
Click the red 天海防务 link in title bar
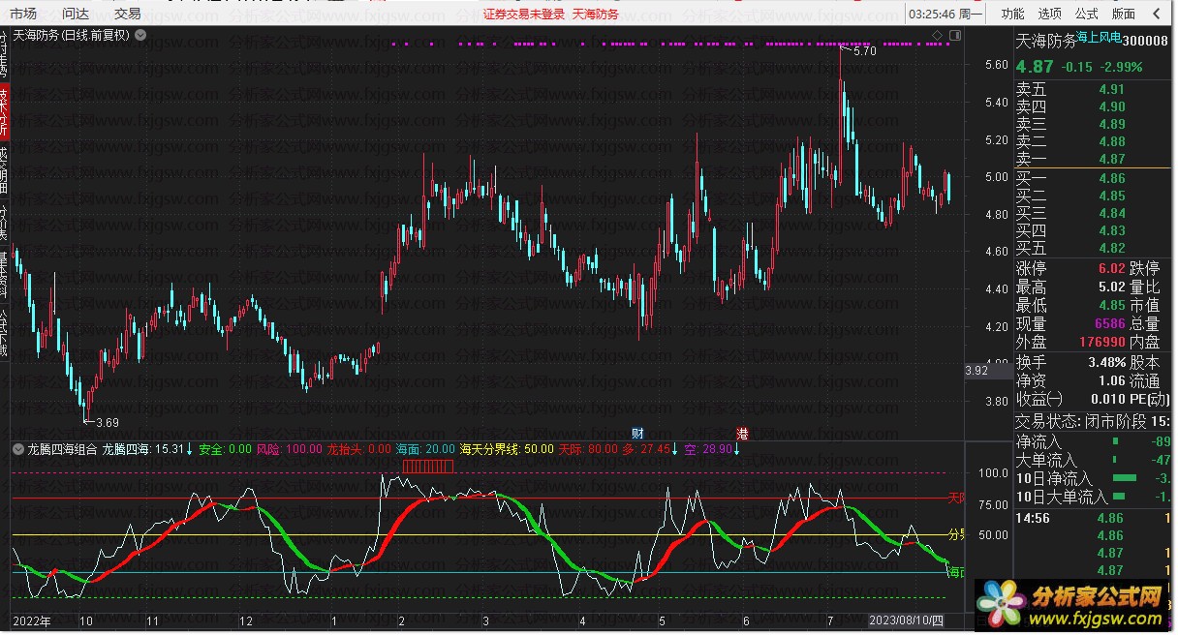click(596, 15)
